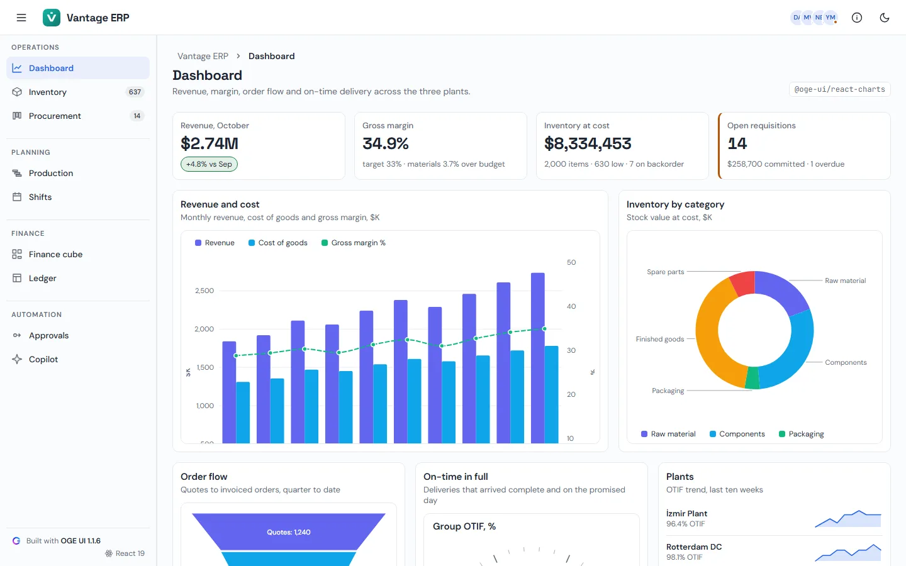Viewport: 906px width, 566px height.
Task: Open Inventory in the sidebar
Action: point(78,92)
